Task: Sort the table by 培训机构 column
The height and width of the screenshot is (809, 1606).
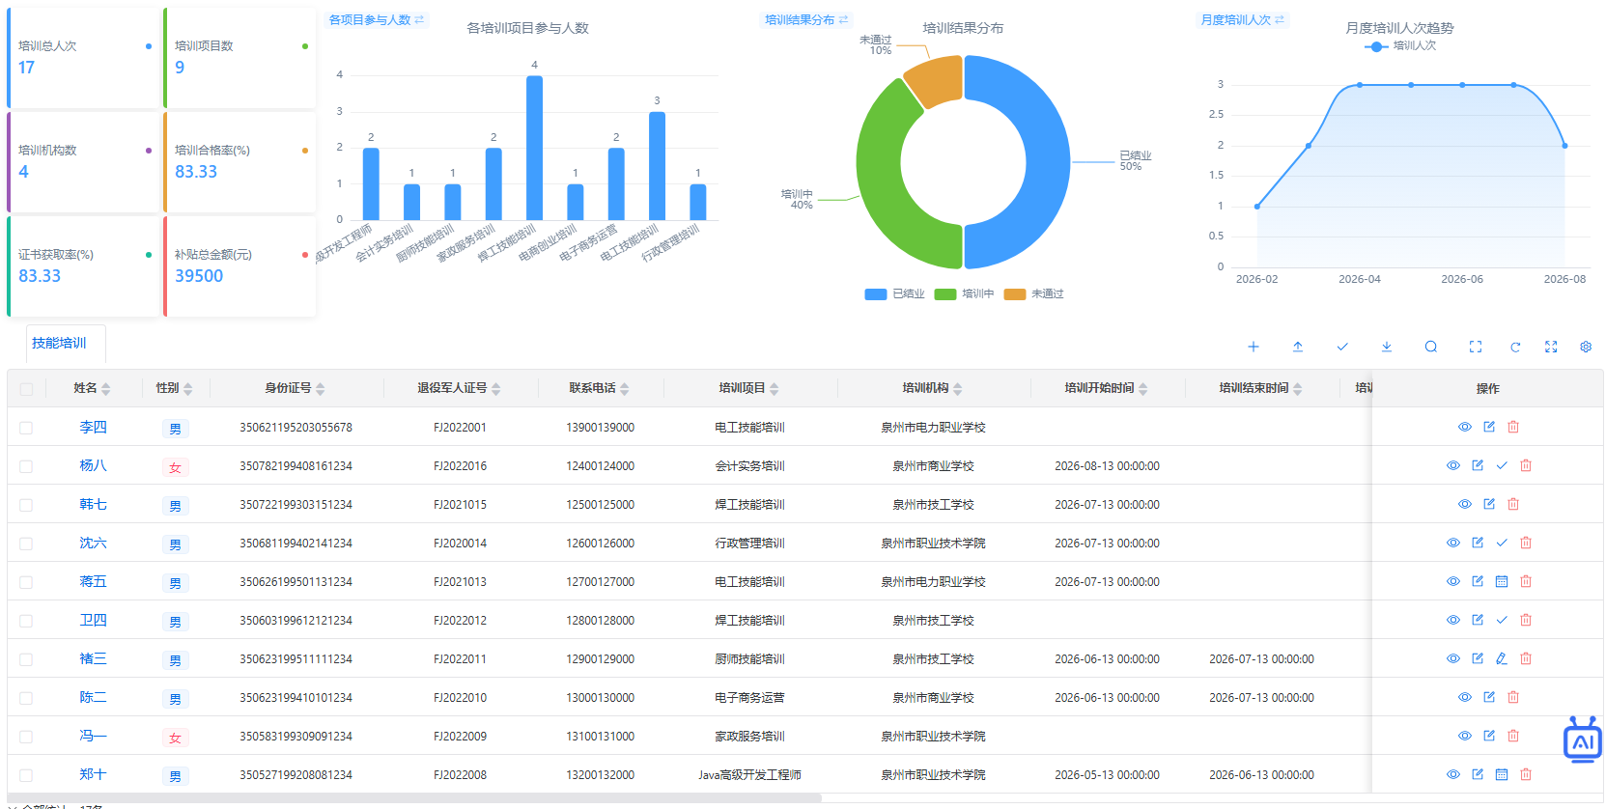Action: click(958, 389)
